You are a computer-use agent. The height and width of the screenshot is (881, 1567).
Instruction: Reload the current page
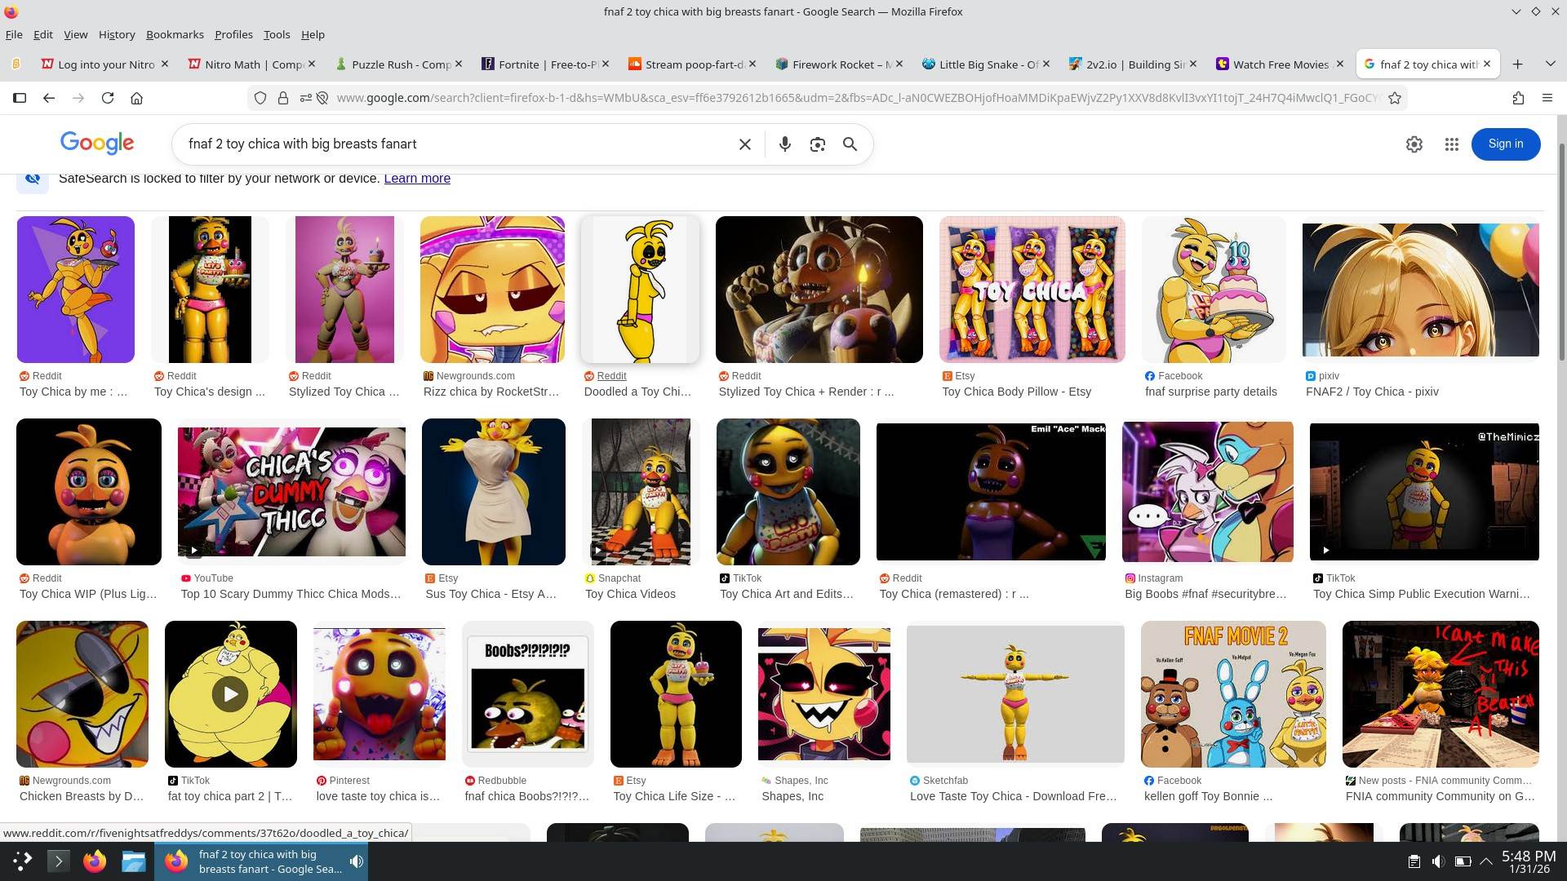107,98
